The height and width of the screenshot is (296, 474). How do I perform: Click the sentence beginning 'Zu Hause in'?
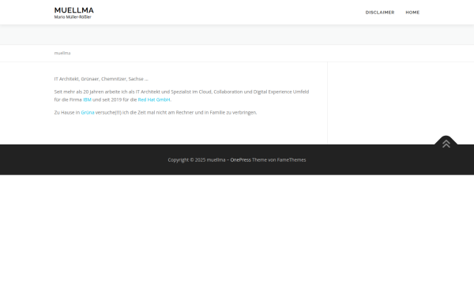tap(156, 112)
